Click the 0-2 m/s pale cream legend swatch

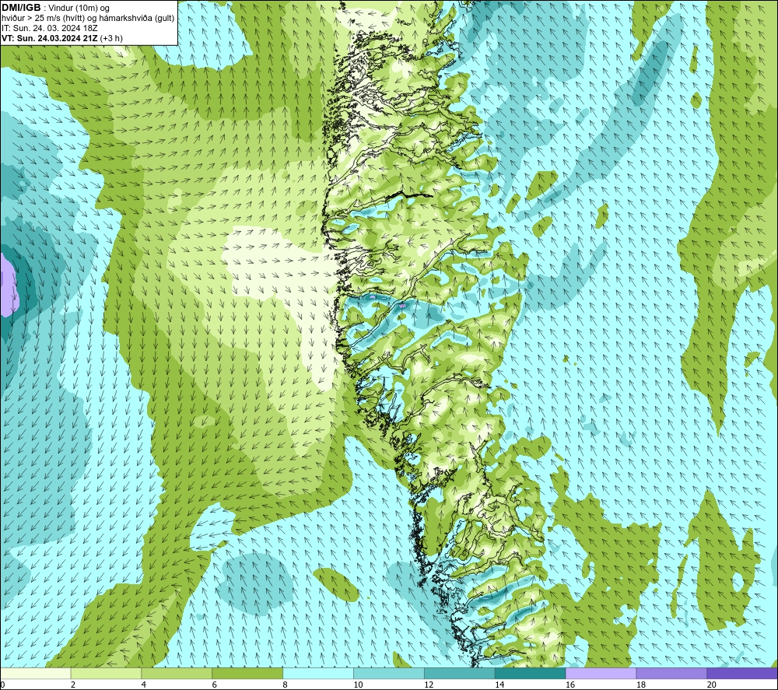click(x=36, y=673)
